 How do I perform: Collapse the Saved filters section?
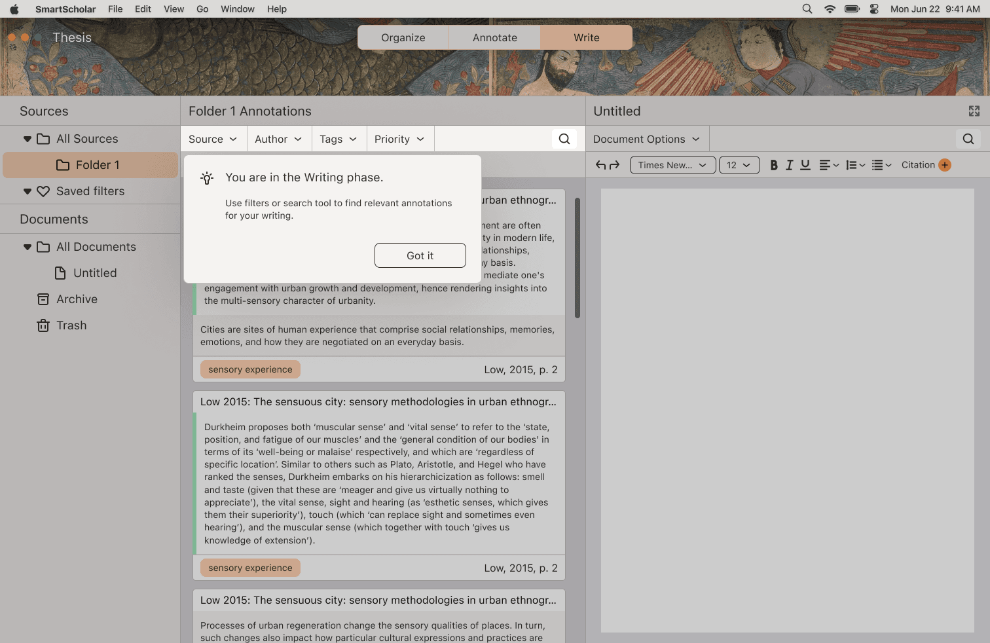click(x=27, y=191)
